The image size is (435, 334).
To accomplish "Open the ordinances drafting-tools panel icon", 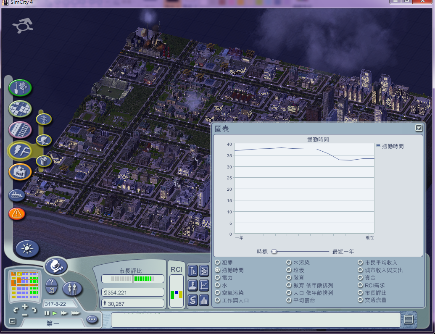I will coord(193,271).
